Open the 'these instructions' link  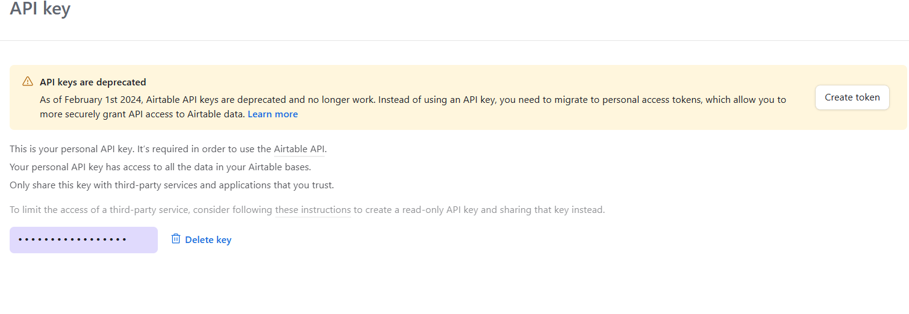313,210
